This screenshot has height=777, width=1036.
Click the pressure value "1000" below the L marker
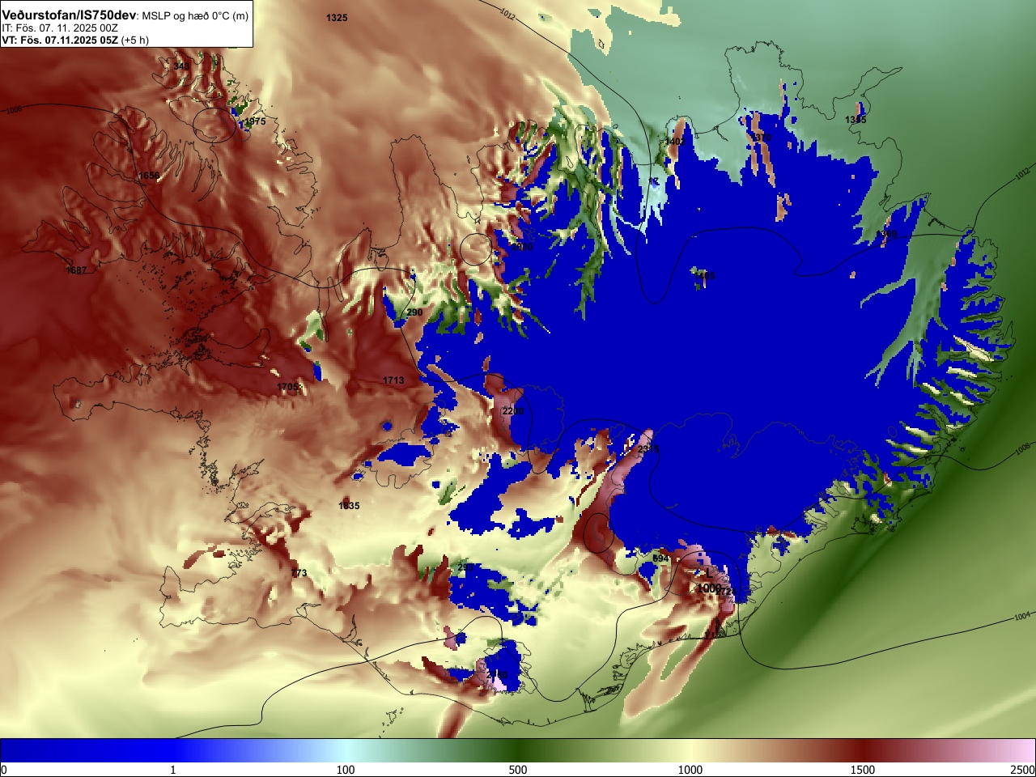(x=709, y=588)
